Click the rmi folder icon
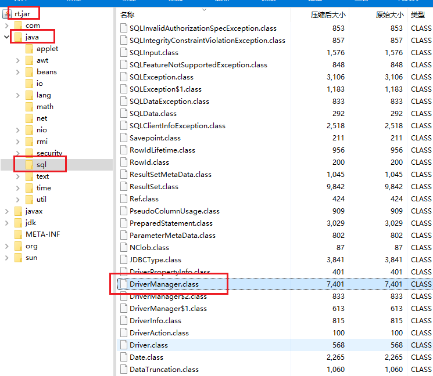This screenshot has width=433, height=376. pos(29,142)
